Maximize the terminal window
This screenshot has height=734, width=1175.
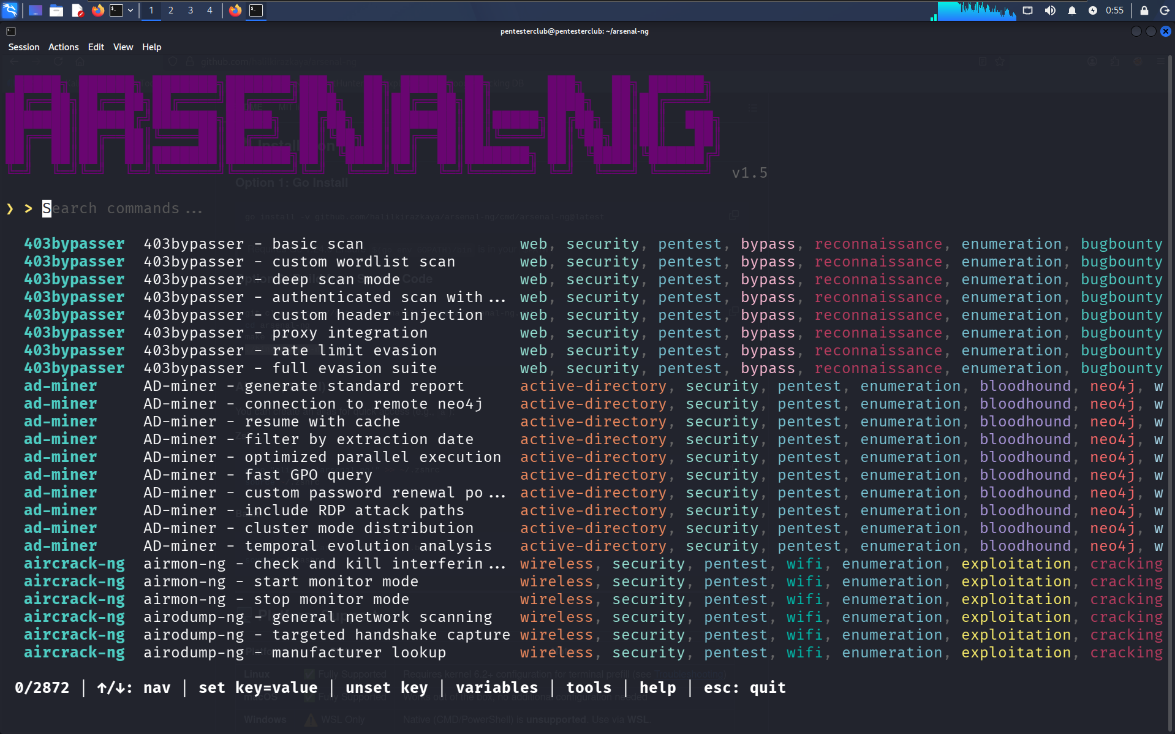click(x=1151, y=31)
